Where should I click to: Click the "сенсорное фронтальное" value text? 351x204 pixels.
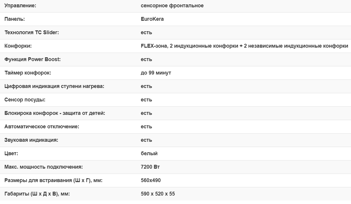tap(172, 6)
